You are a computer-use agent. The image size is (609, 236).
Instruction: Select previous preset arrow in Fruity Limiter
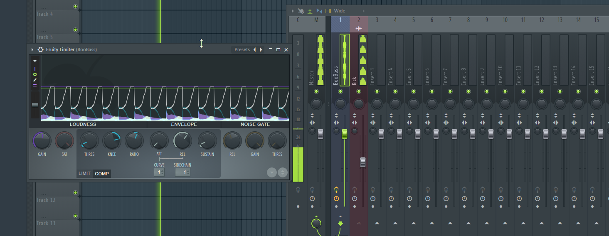[255, 49]
